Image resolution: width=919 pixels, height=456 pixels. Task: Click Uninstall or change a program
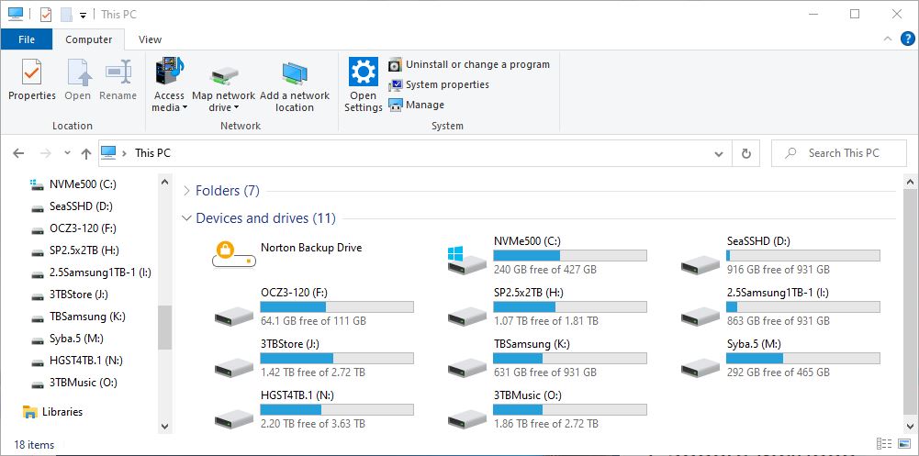click(469, 64)
